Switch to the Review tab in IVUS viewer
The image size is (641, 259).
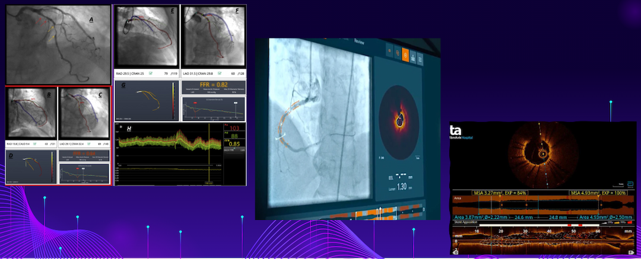click(359, 41)
